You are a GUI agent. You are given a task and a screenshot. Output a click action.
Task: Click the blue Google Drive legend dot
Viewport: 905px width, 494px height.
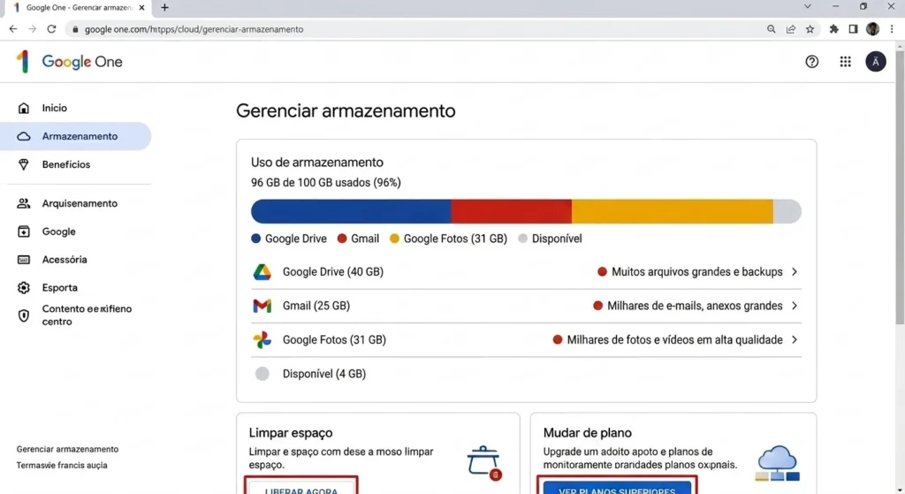(x=255, y=239)
